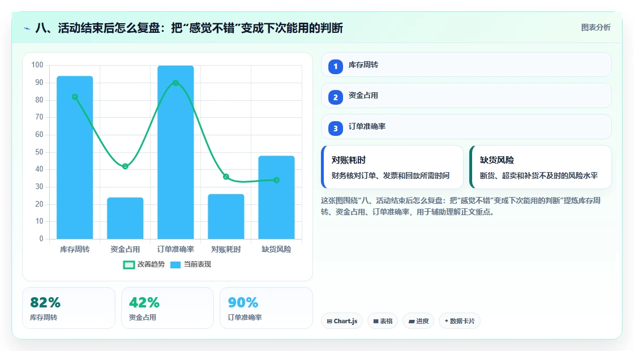Click the 对账耗时 blue bar in chart
This screenshot has width=634, height=351.
tap(226, 216)
